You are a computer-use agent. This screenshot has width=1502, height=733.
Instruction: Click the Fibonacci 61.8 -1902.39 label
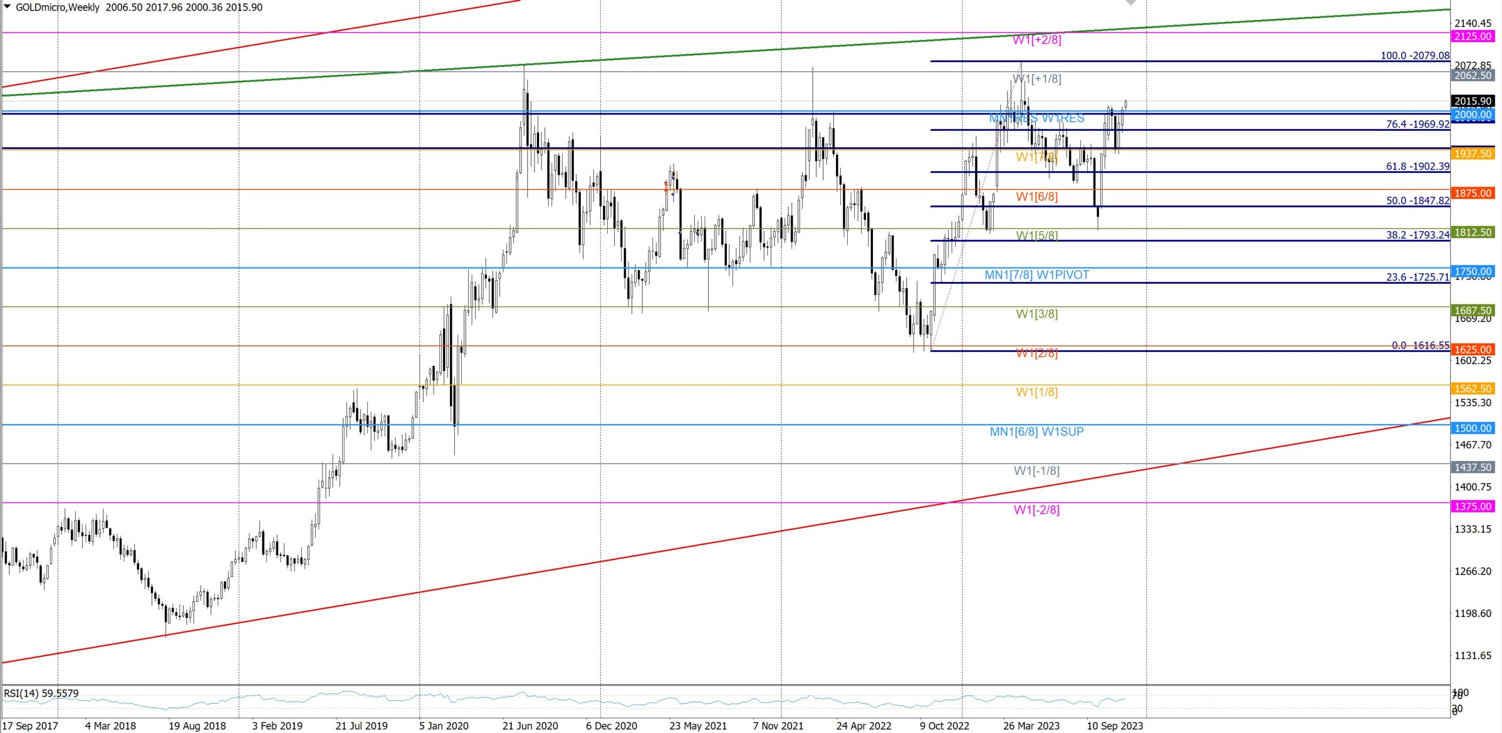[x=1417, y=167]
